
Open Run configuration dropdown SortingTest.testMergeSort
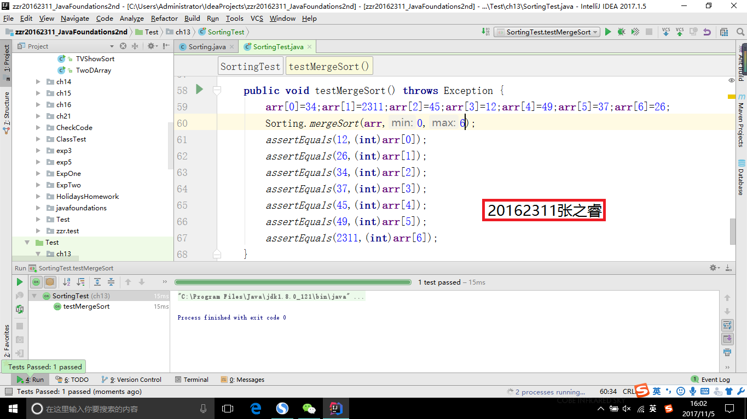coord(547,32)
